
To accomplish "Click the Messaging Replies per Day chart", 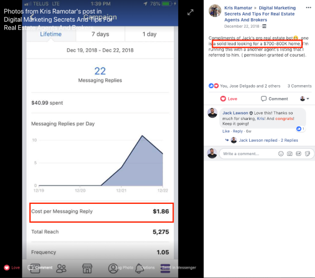I will tap(100, 163).
